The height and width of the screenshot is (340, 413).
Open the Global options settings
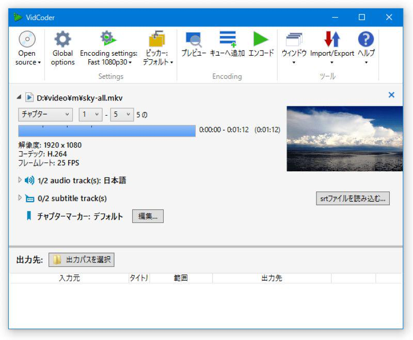(x=62, y=46)
